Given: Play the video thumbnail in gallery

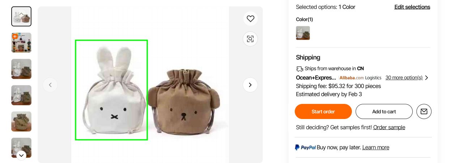Looking at the screenshot, I should 21,43.
